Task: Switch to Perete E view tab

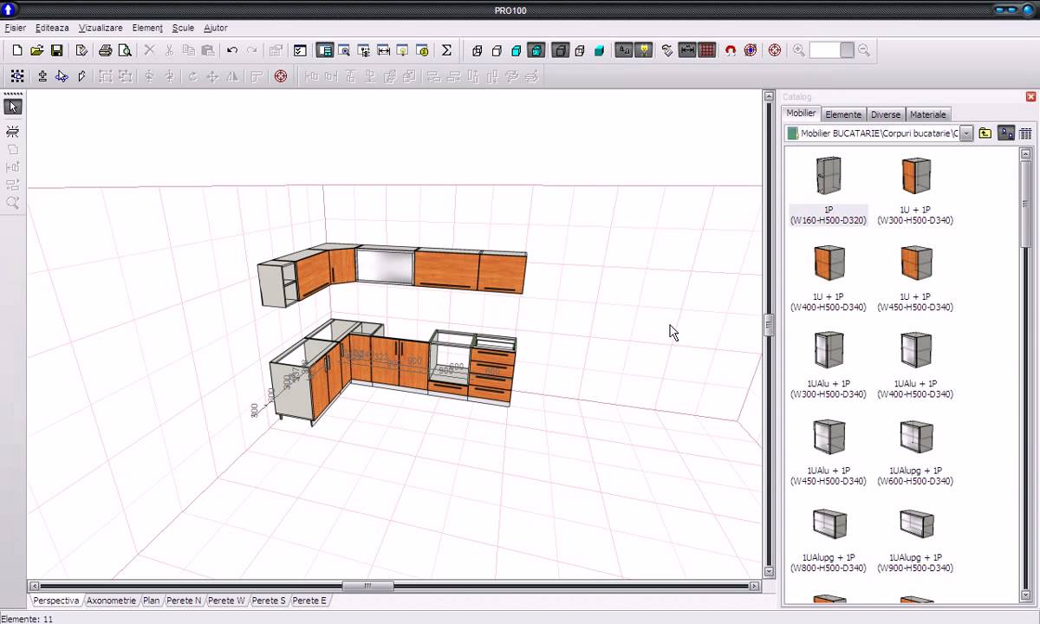Action: tap(309, 601)
